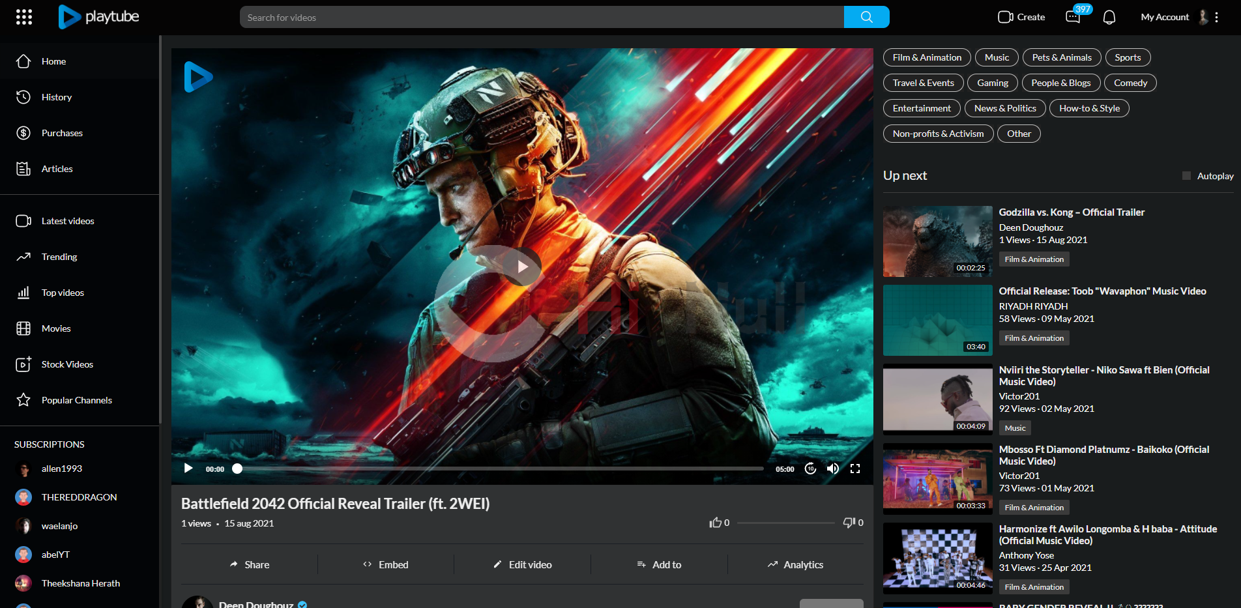Screen dimensions: 1241x608
Task: Select Sports category chip
Action: pos(1128,57)
